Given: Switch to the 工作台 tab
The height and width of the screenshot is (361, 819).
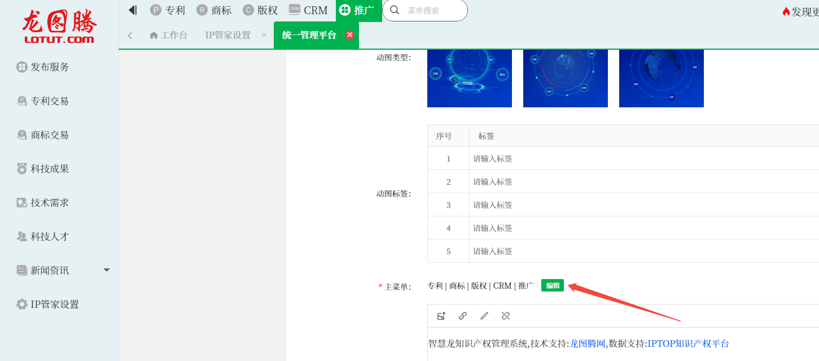Looking at the screenshot, I should [169, 35].
